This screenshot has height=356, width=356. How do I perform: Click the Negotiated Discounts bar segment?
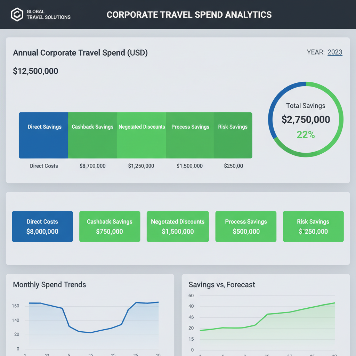(x=141, y=135)
